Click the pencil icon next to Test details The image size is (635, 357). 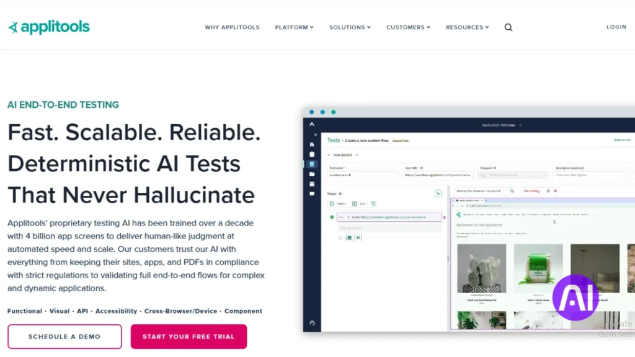coord(356,154)
